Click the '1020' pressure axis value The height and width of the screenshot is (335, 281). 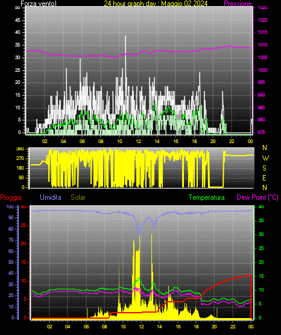pos(262,20)
